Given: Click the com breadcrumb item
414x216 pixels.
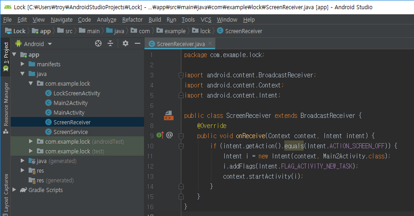Looking at the screenshot, I should [140, 31].
